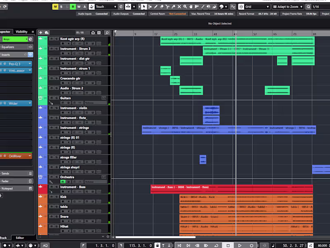This screenshot has width=330, height=248.
Task: Toggle global Solo state button S
Action: 61,7
